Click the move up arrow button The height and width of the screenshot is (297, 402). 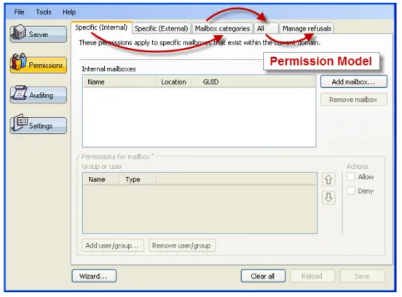[328, 179]
